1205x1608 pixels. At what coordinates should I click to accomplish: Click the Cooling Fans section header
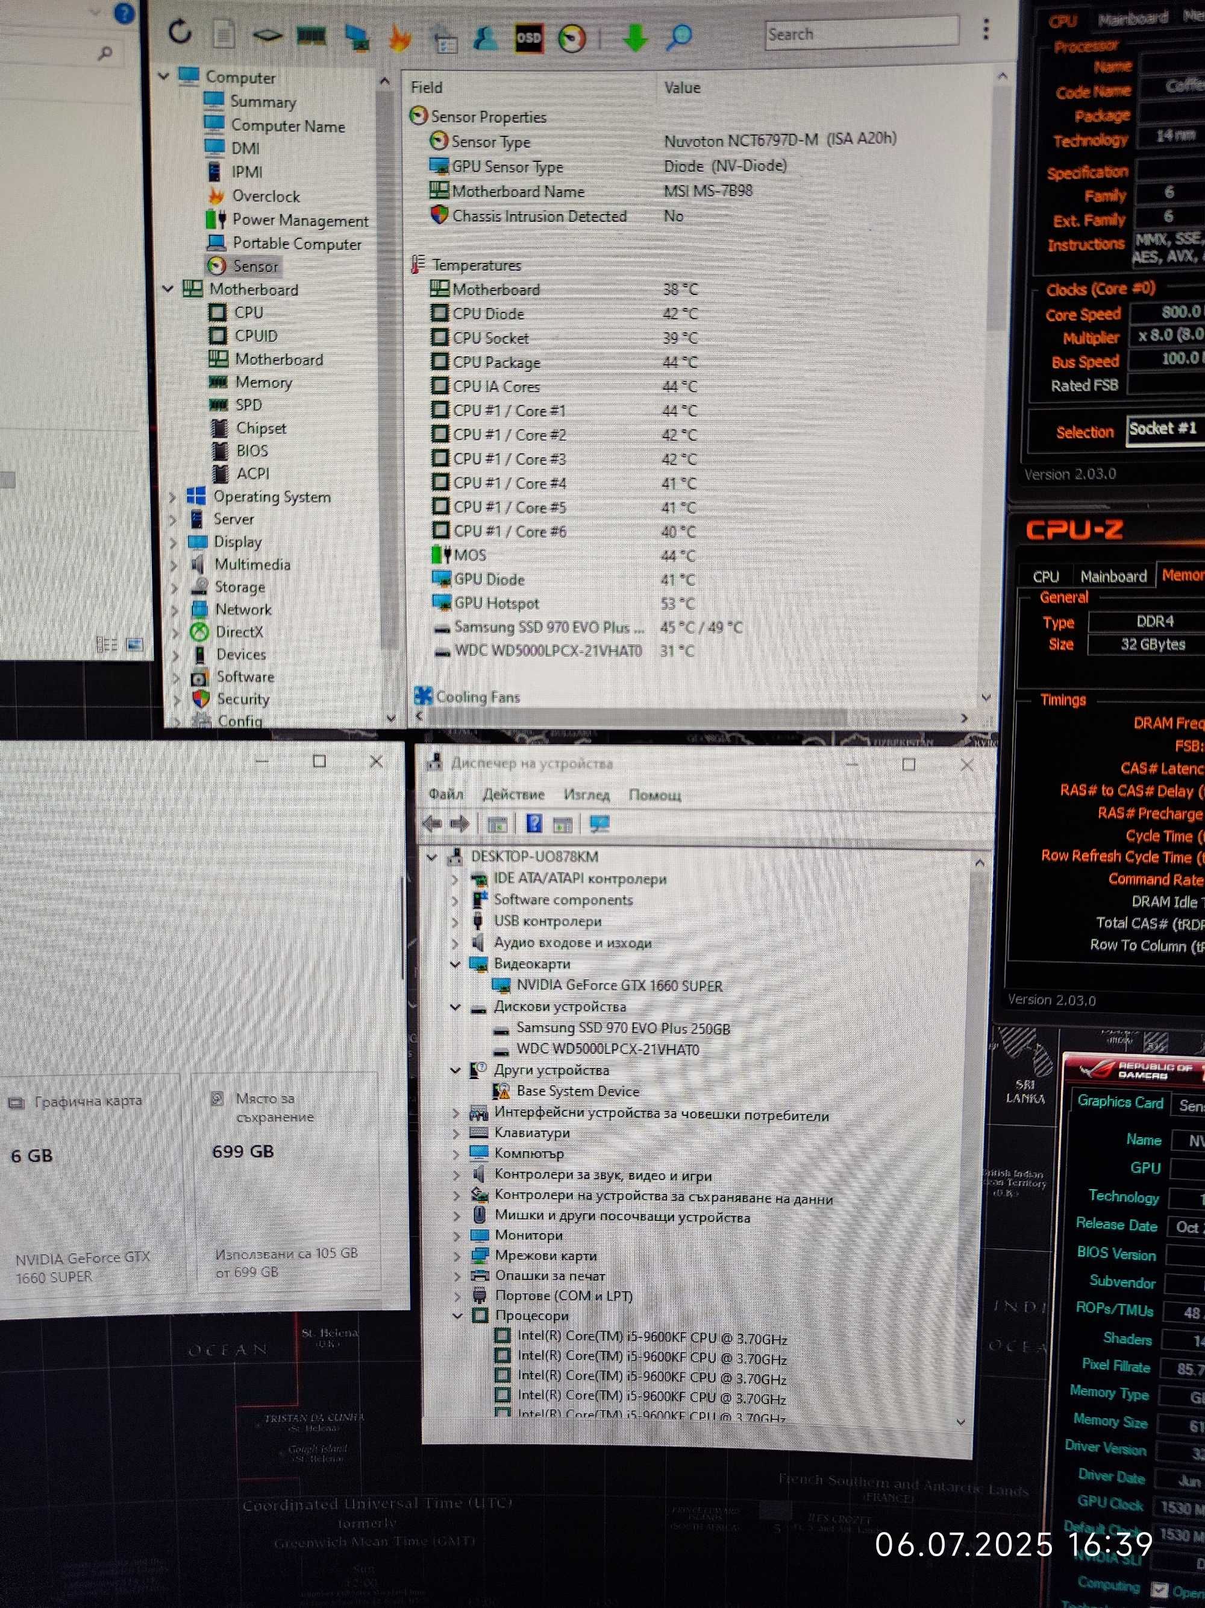pos(467,696)
